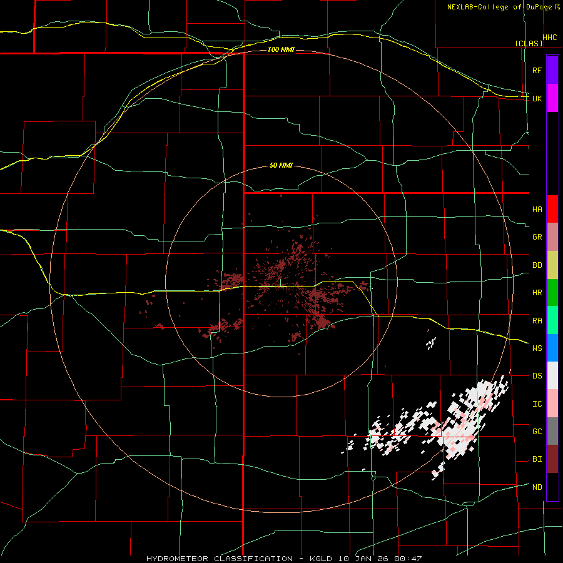
Task: Click the 'GR' legend label
Action: [x=537, y=237]
